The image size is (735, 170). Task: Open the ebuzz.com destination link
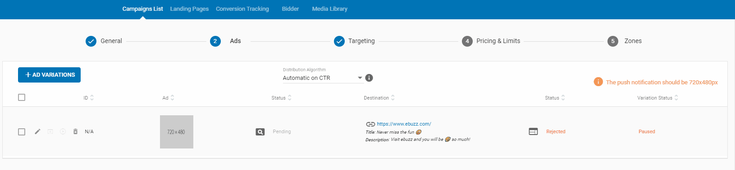click(x=404, y=124)
